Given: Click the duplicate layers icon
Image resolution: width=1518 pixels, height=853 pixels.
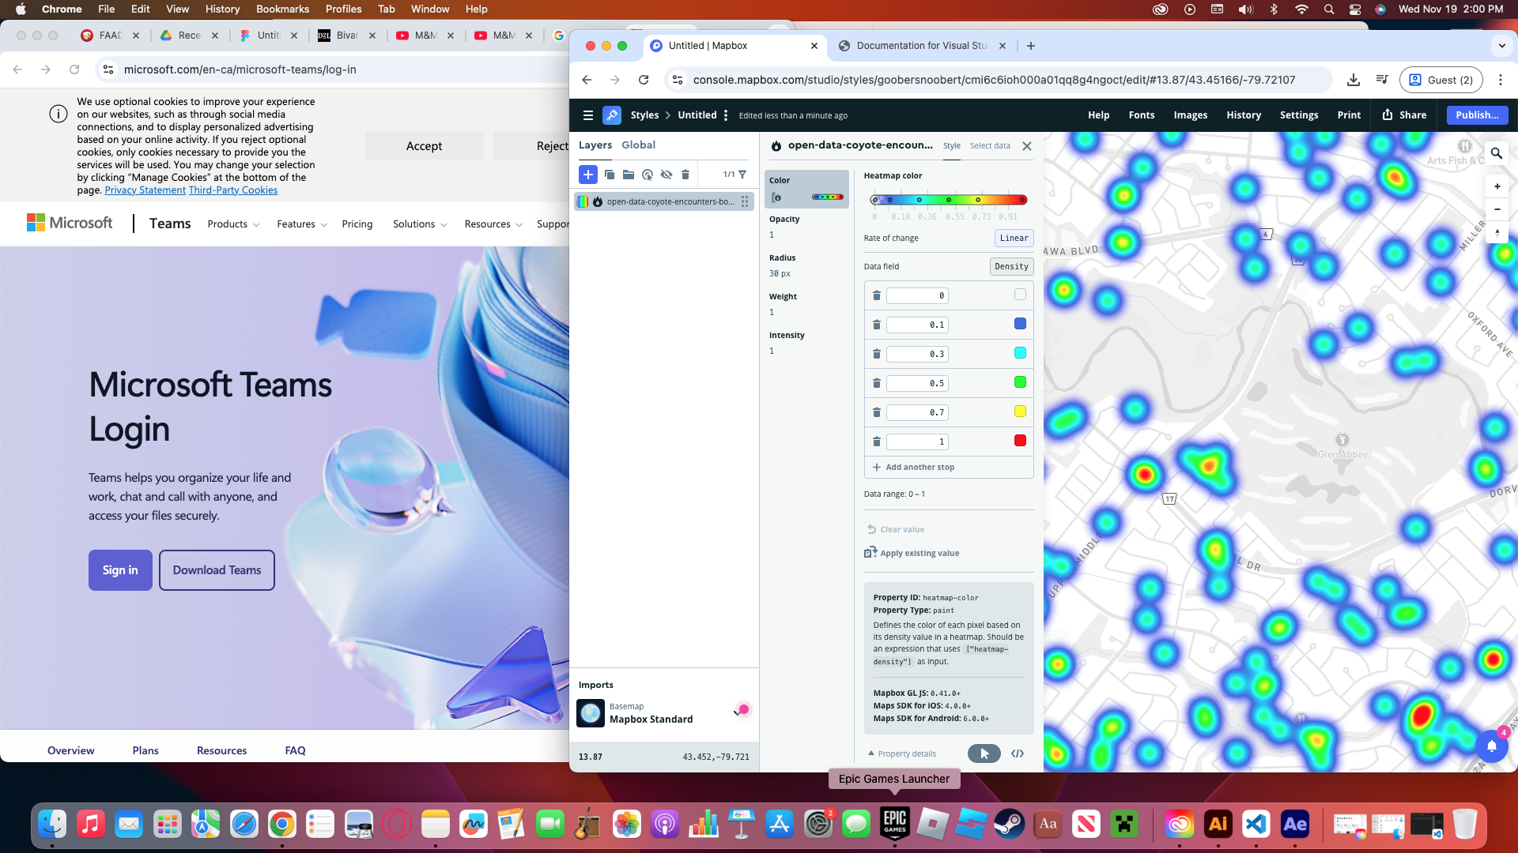Looking at the screenshot, I should (x=610, y=175).
